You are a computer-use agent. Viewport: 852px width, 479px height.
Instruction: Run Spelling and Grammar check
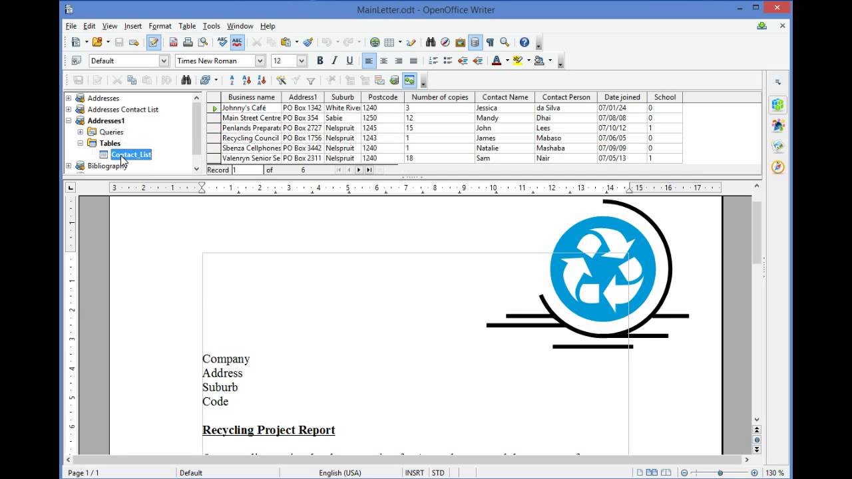pyautogui.click(x=222, y=42)
